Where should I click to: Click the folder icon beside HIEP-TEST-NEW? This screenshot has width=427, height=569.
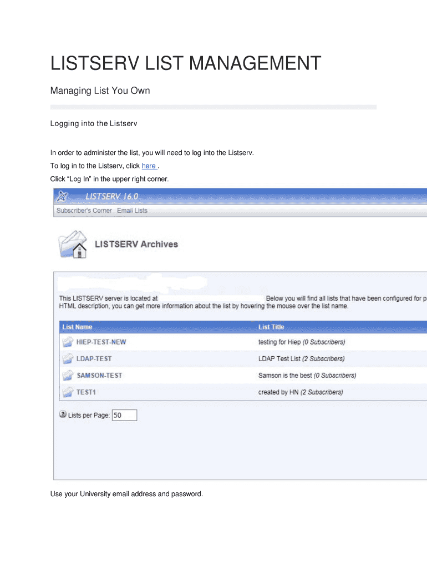[x=68, y=342]
